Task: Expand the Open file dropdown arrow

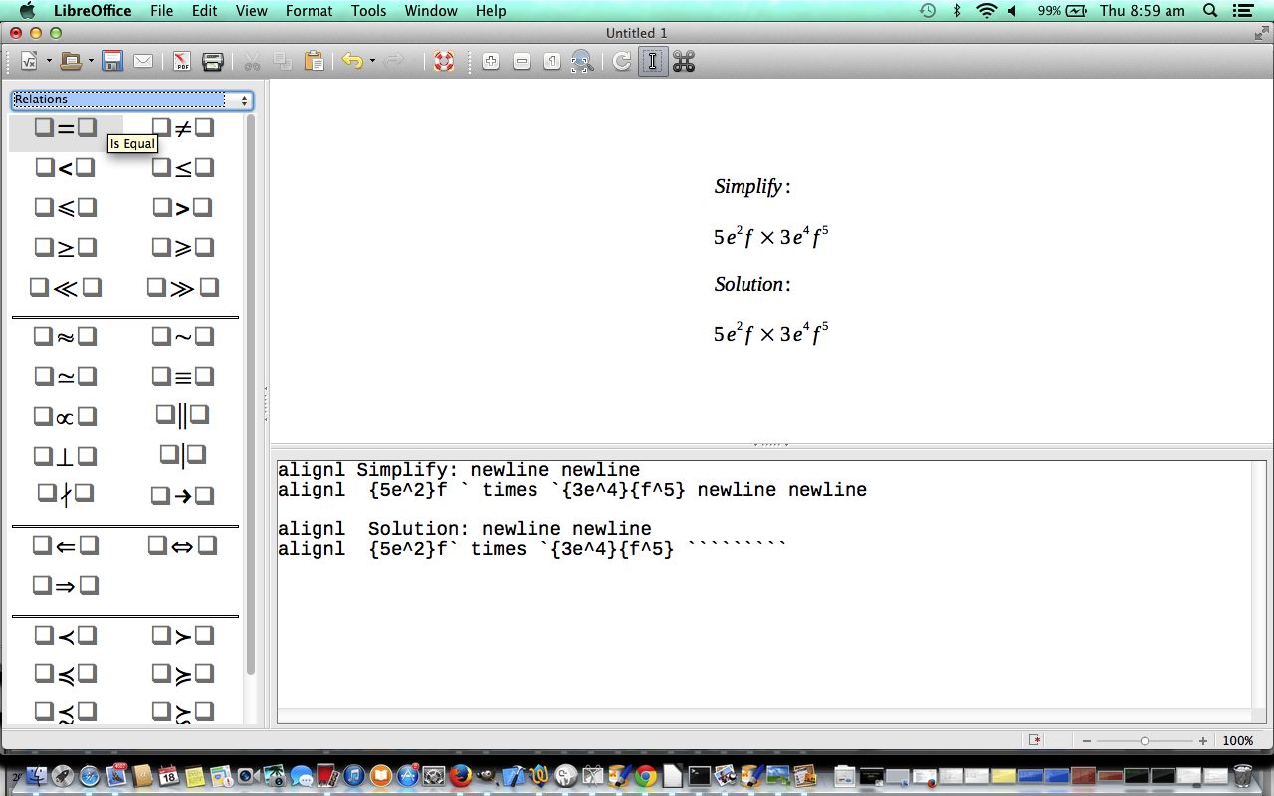Action: (x=91, y=62)
